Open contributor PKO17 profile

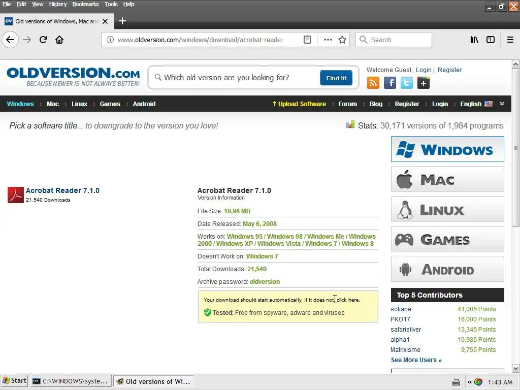point(400,319)
